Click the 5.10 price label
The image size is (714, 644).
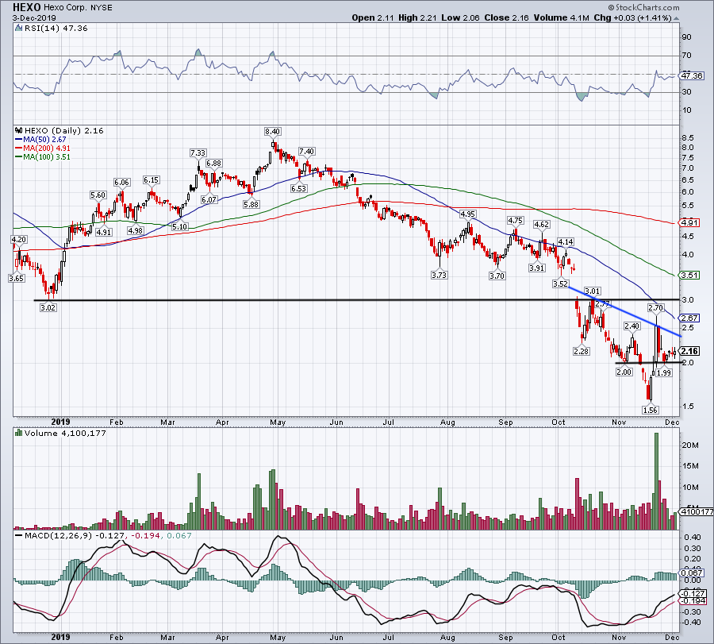180,226
